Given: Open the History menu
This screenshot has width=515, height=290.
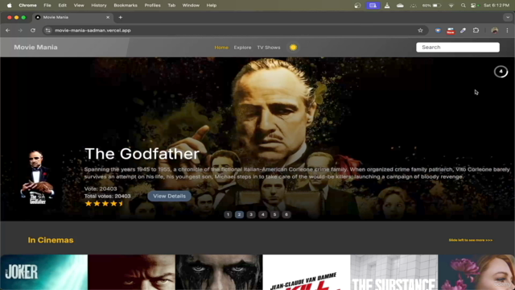Looking at the screenshot, I should click(99, 6).
